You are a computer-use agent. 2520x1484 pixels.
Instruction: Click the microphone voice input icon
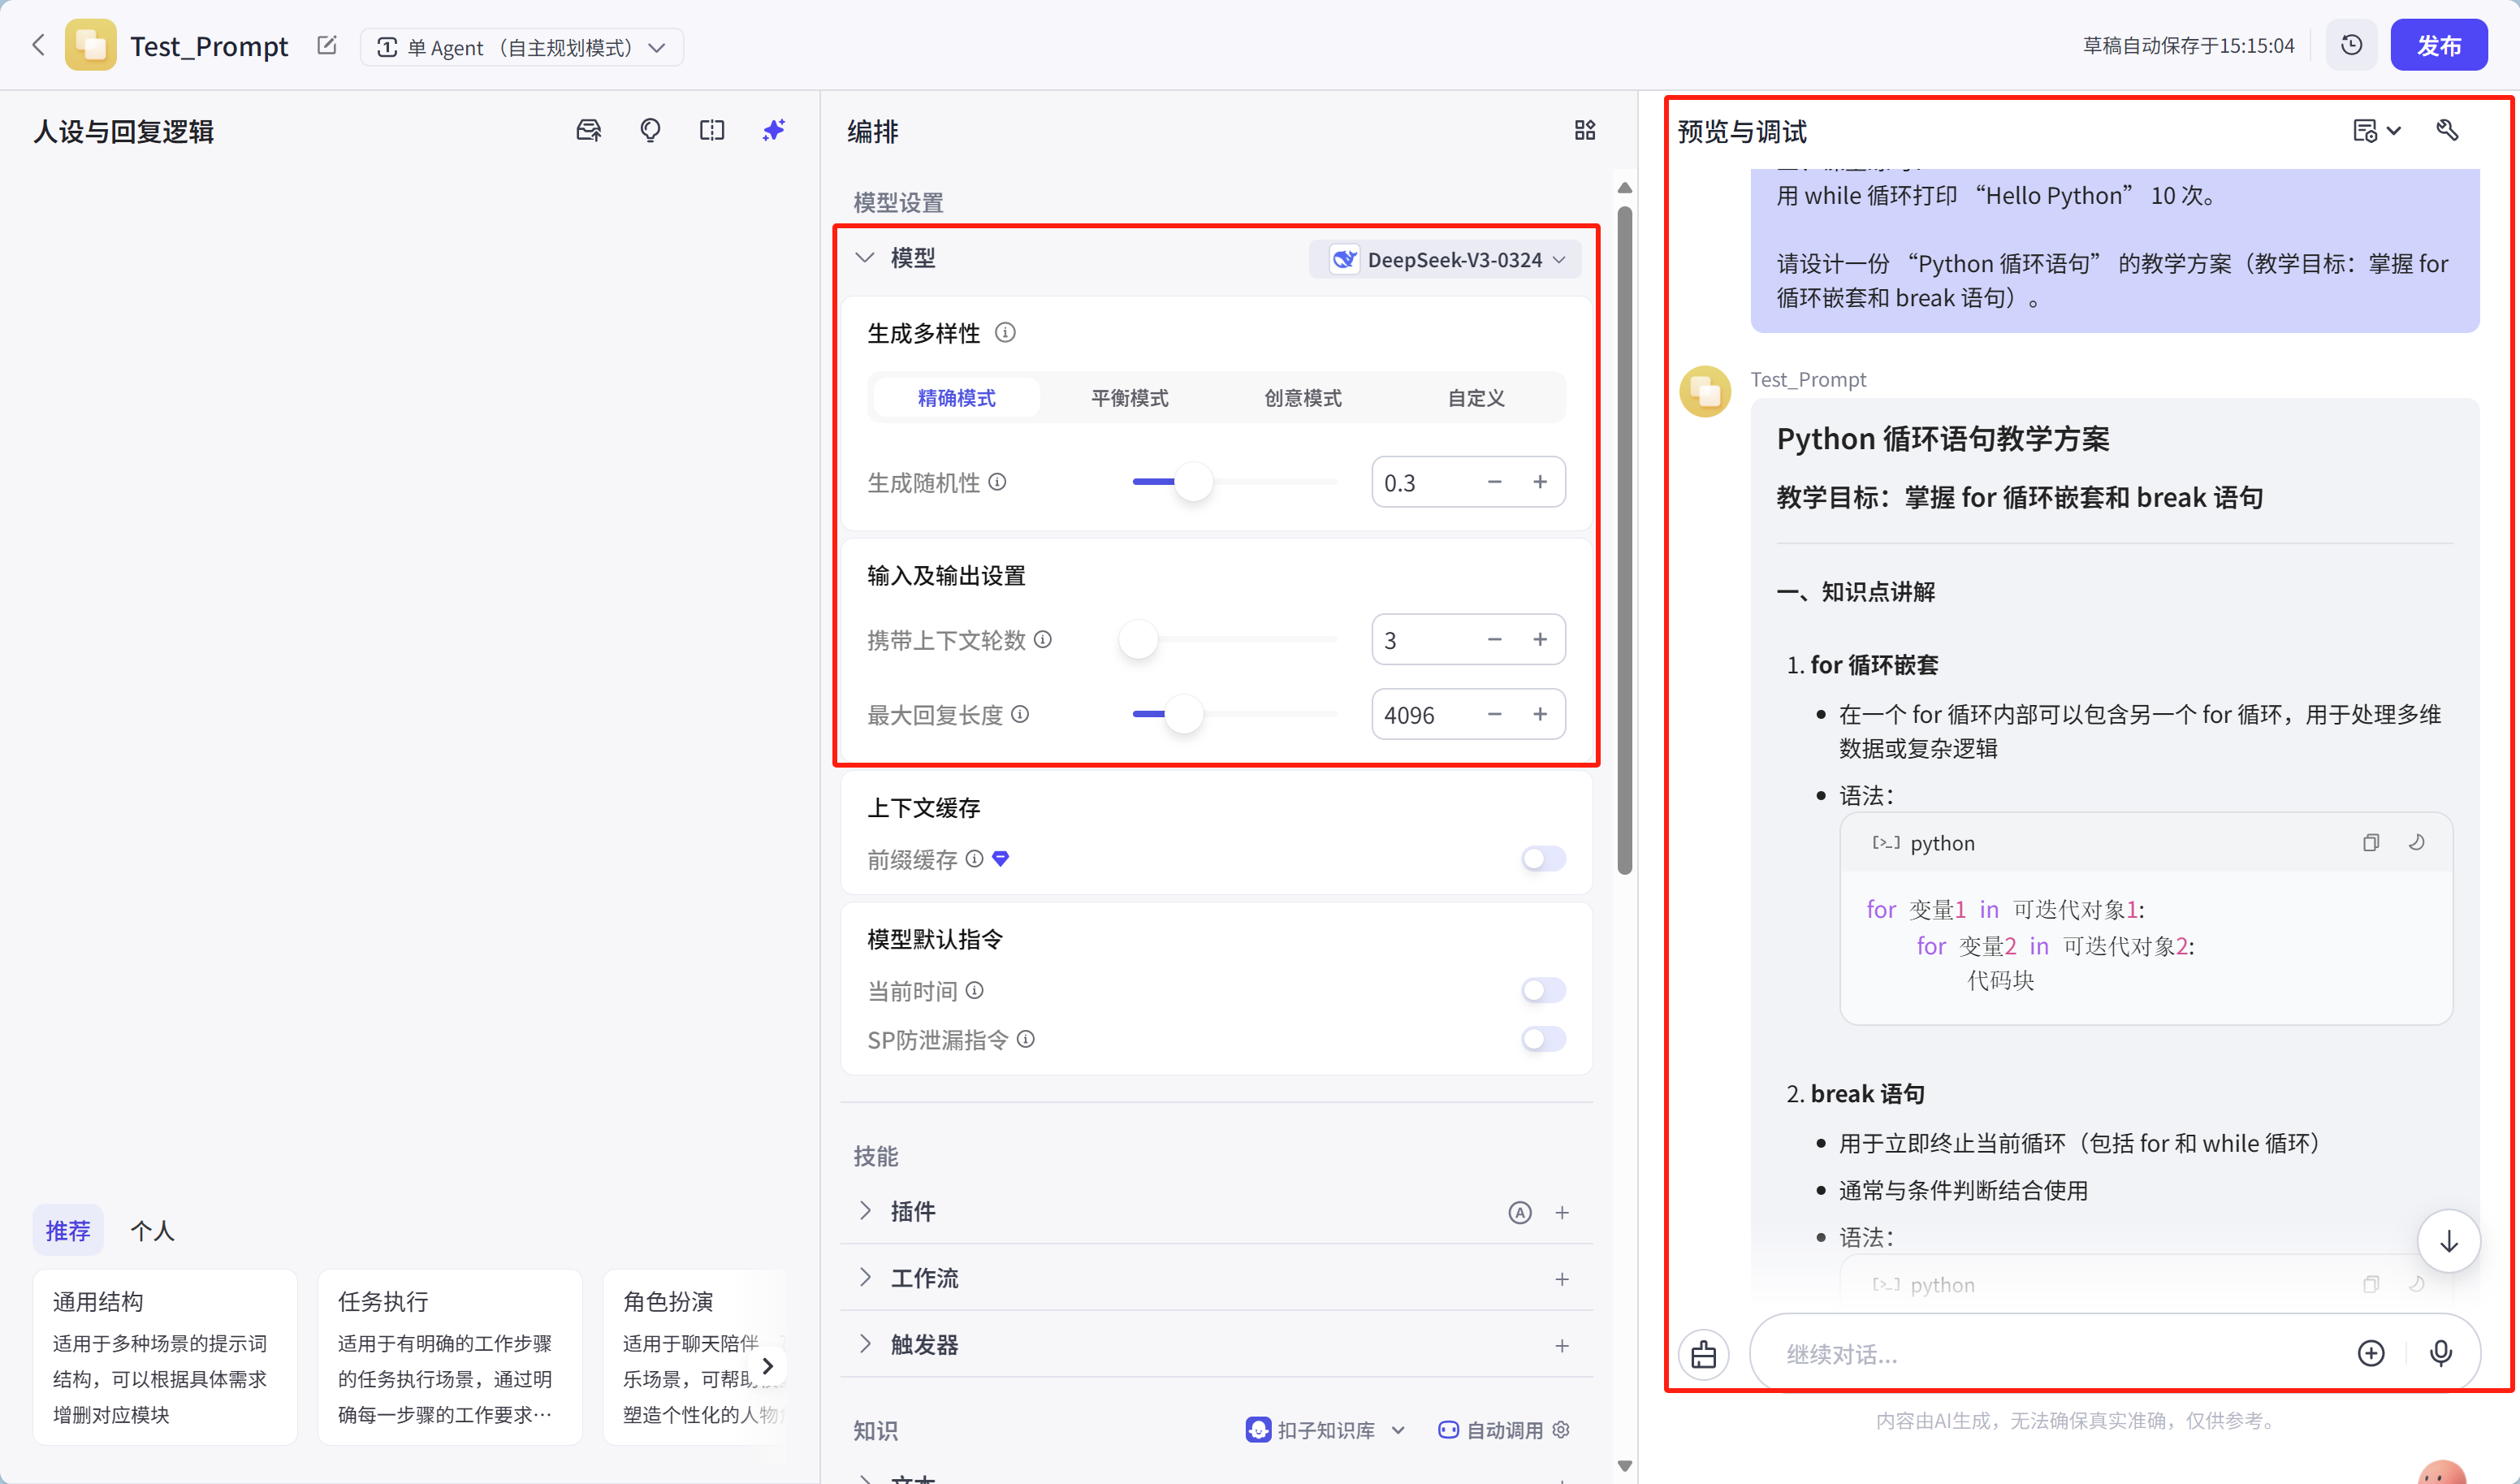click(x=2440, y=1354)
